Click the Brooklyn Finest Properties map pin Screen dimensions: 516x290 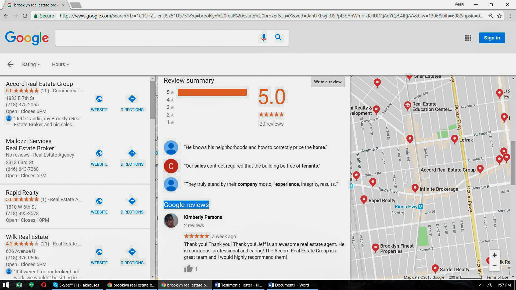point(375,248)
